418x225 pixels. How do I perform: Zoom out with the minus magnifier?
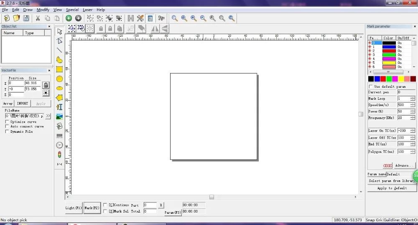(203, 18)
